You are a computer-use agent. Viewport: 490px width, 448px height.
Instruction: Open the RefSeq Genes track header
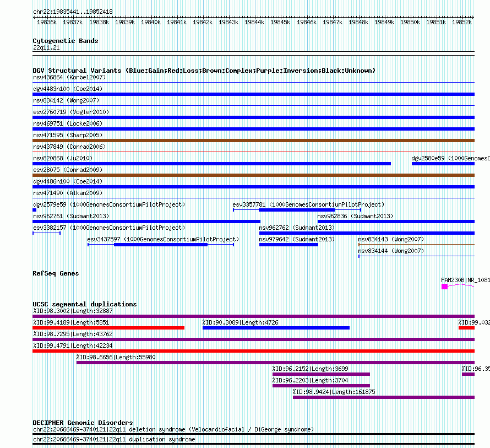[56, 273]
